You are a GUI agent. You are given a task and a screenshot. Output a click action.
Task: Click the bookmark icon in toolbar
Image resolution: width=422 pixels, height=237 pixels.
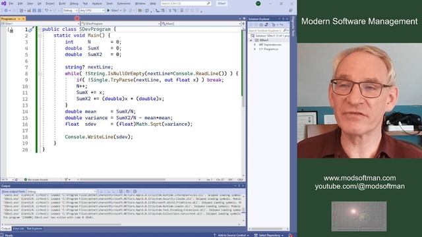(182, 11)
